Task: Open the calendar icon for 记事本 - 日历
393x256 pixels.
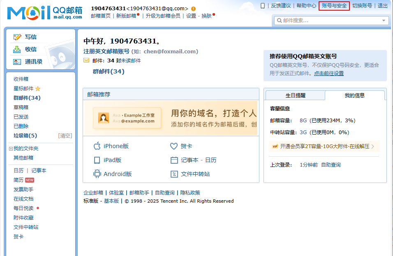Action: (x=174, y=160)
